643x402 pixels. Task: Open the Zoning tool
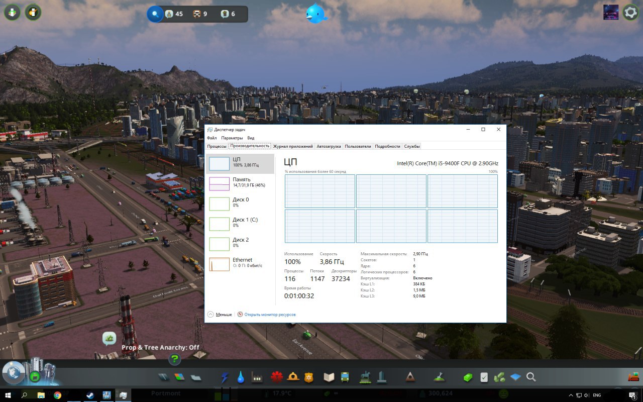click(179, 377)
